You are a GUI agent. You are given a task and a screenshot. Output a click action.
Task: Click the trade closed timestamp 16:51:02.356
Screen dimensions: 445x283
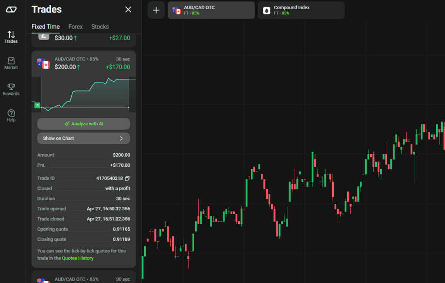pos(108,219)
